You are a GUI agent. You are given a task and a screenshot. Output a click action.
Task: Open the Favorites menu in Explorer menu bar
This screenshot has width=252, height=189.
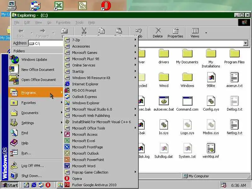point(63,22)
